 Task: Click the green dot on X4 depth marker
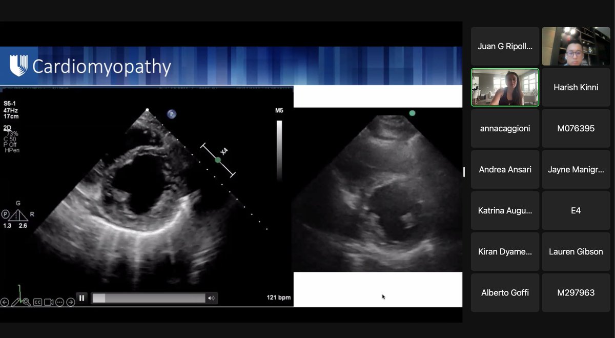point(218,160)
